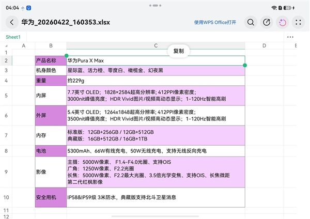Select the 约229g weight cell
The height and width of the screenshot is (219, 310).
click(155, 81)
